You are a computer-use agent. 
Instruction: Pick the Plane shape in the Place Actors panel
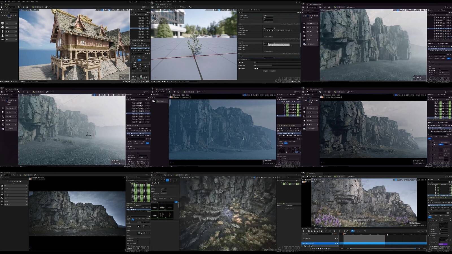(x=9, y=40)
